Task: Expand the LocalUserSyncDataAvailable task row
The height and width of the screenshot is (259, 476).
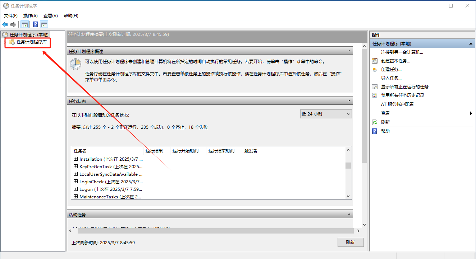Action: click(75, 174)
